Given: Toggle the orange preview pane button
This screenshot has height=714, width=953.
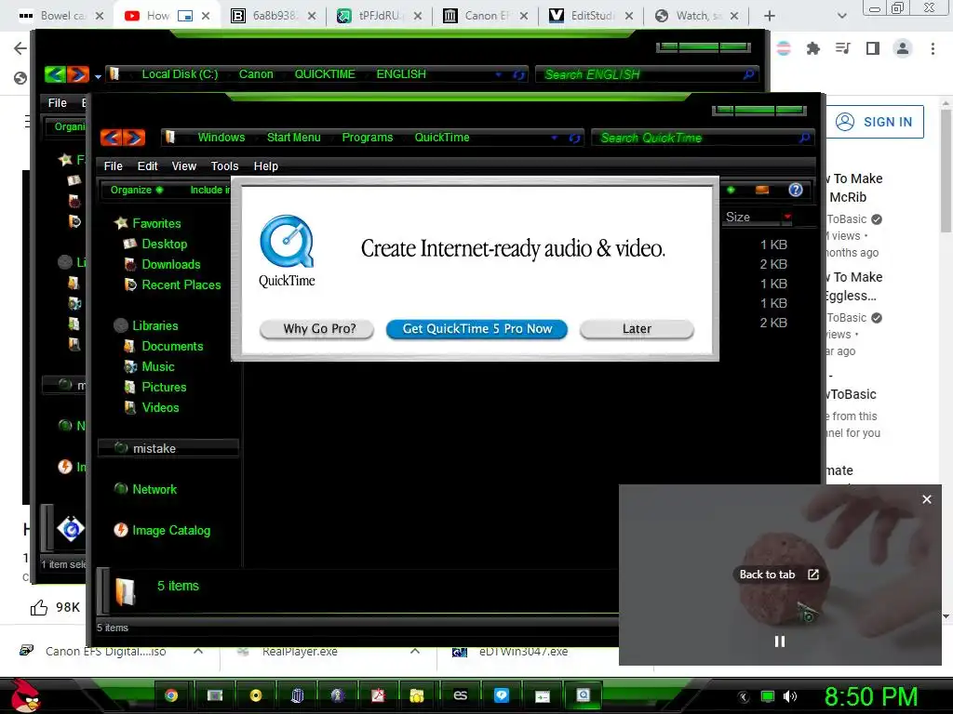Looking at the screenshot, I should tap(762, 190).
